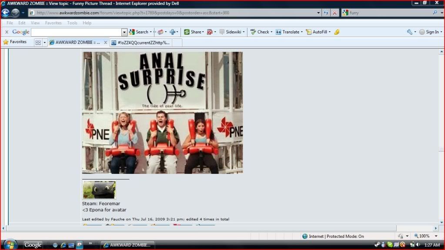Expand the address bar URL dropdown
This screenshot has width=445, height=250.
319,13
